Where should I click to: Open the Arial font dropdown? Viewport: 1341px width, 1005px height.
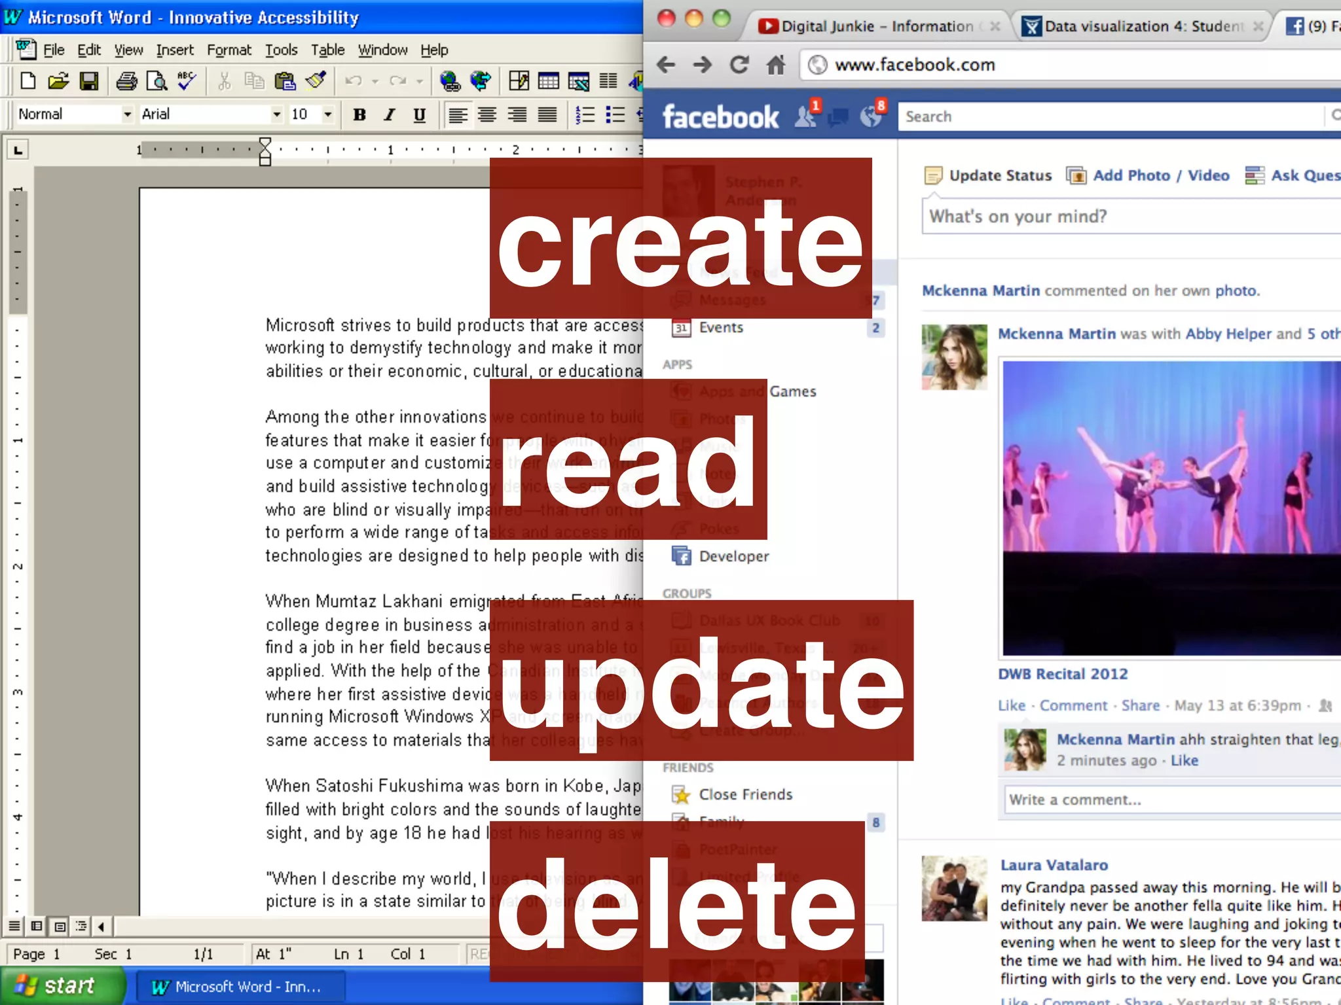coord(277,115)
